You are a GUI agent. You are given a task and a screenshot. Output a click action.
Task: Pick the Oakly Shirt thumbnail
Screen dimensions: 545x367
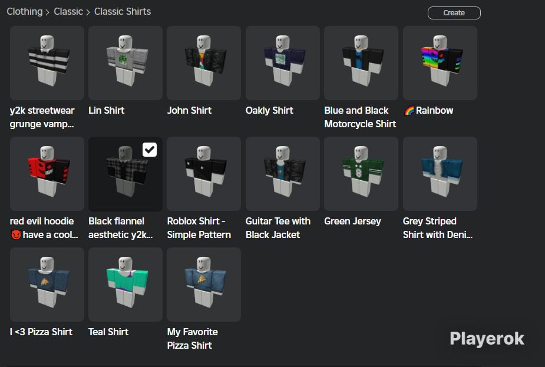point(283,63)
